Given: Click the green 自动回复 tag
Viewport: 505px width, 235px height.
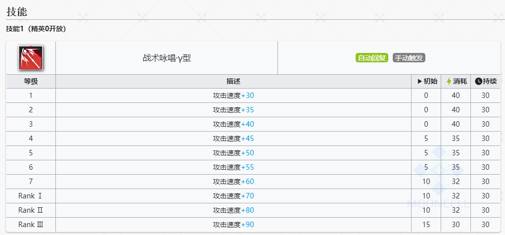Looking at the screenshot, I should (x=372, y=58).
